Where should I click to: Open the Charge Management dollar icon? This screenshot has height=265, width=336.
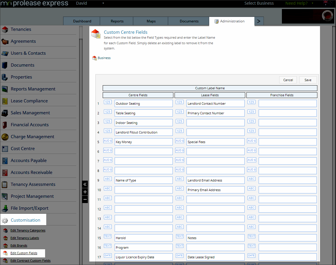coord(5,137)
